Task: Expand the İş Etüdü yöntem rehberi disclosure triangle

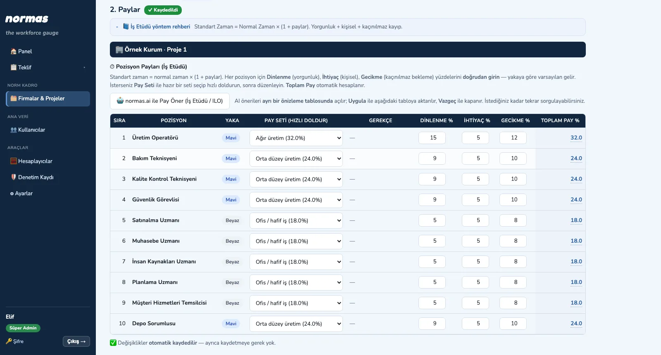Action: coord(117,27)
